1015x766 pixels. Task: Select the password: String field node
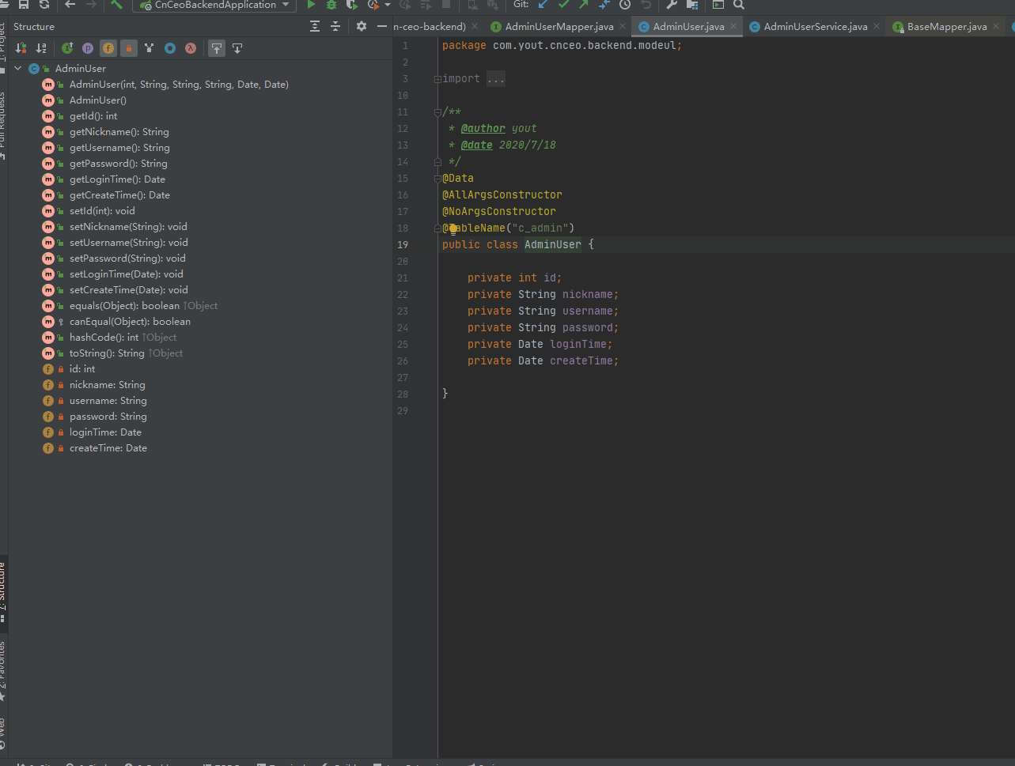[x=108, y=417]
